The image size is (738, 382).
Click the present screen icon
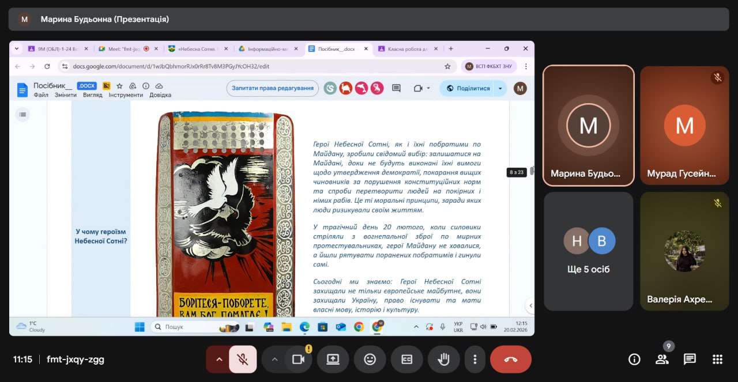333,360
